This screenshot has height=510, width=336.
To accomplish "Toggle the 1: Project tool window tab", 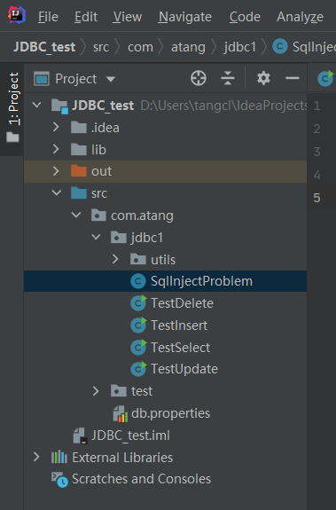I will [13, 107].
